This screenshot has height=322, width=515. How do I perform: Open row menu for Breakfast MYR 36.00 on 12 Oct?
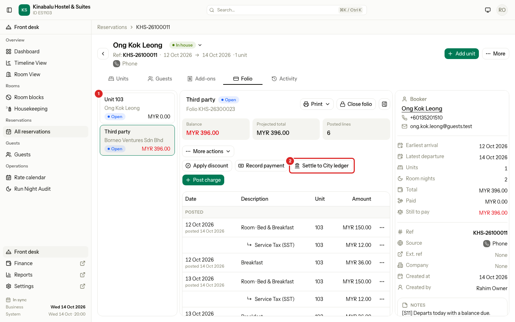click(x=382, y=263)
